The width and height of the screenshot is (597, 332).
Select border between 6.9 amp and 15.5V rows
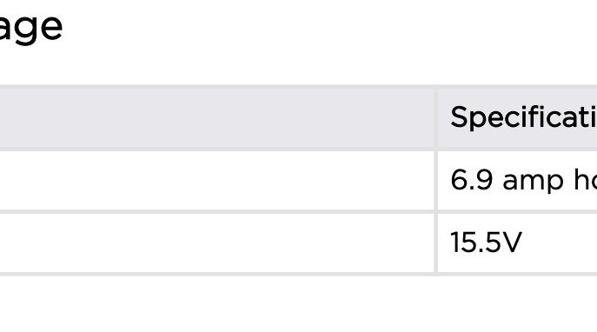pyautogui.click(x=299, y=211)
